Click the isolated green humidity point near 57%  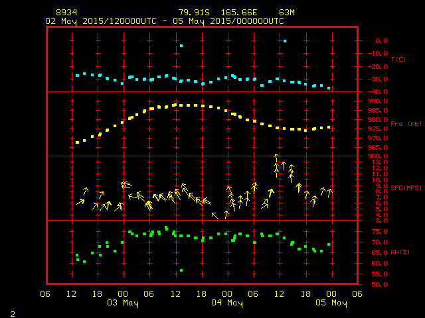pyautogui.click(x=181, y=270)
